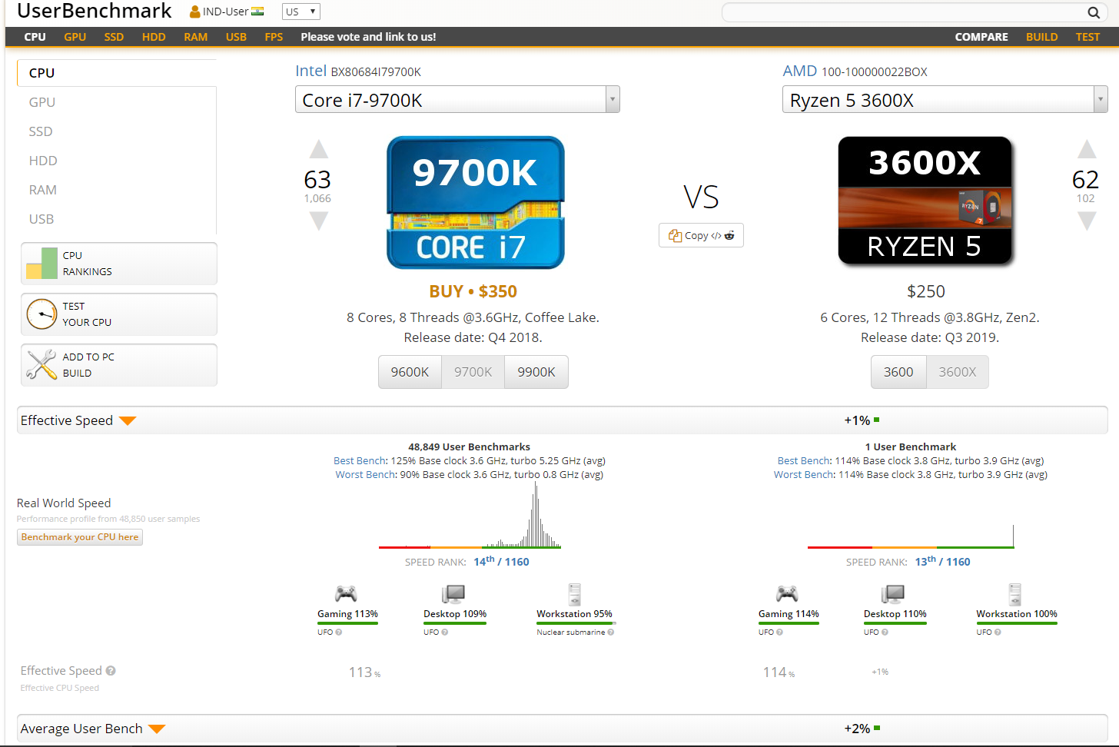
Task: Click the Add to PC Build tools icon
Action: click(42, 365)
